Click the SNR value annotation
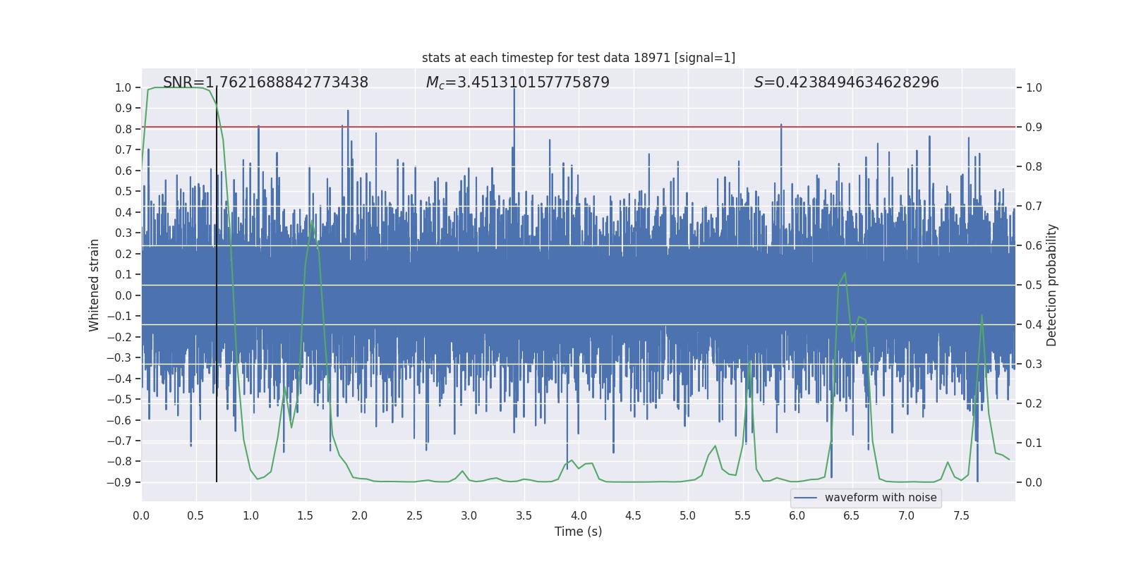The image size is (1129, 564). click(x=265, y=82)
